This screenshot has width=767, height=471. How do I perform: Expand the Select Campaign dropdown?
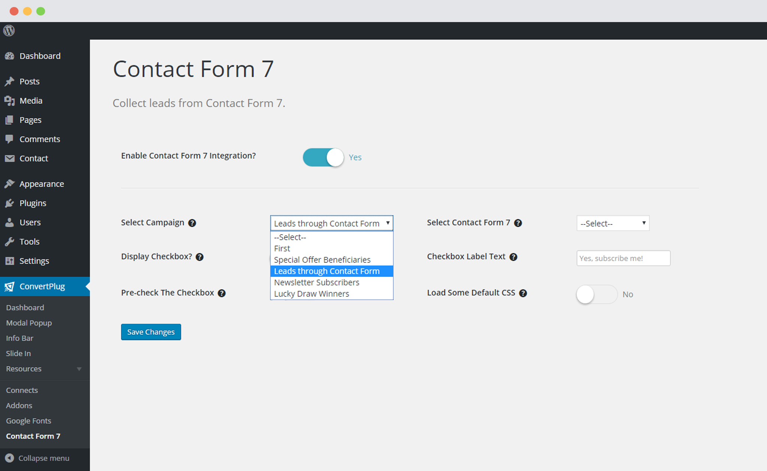[331, 223]
